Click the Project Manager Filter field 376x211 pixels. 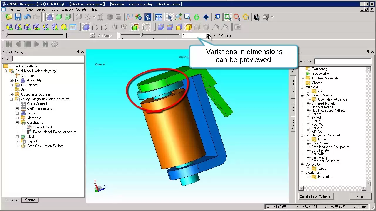point(48,59)
